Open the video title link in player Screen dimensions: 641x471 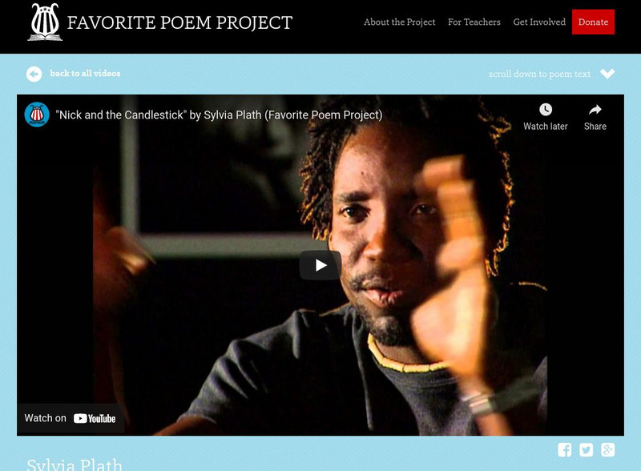click(x=219, y=115)
